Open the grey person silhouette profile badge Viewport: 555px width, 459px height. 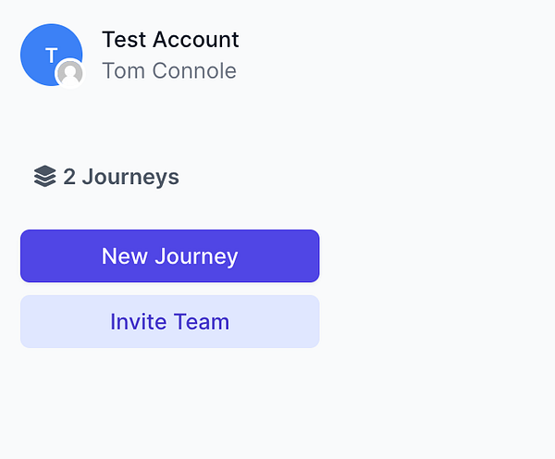(69, 73)
